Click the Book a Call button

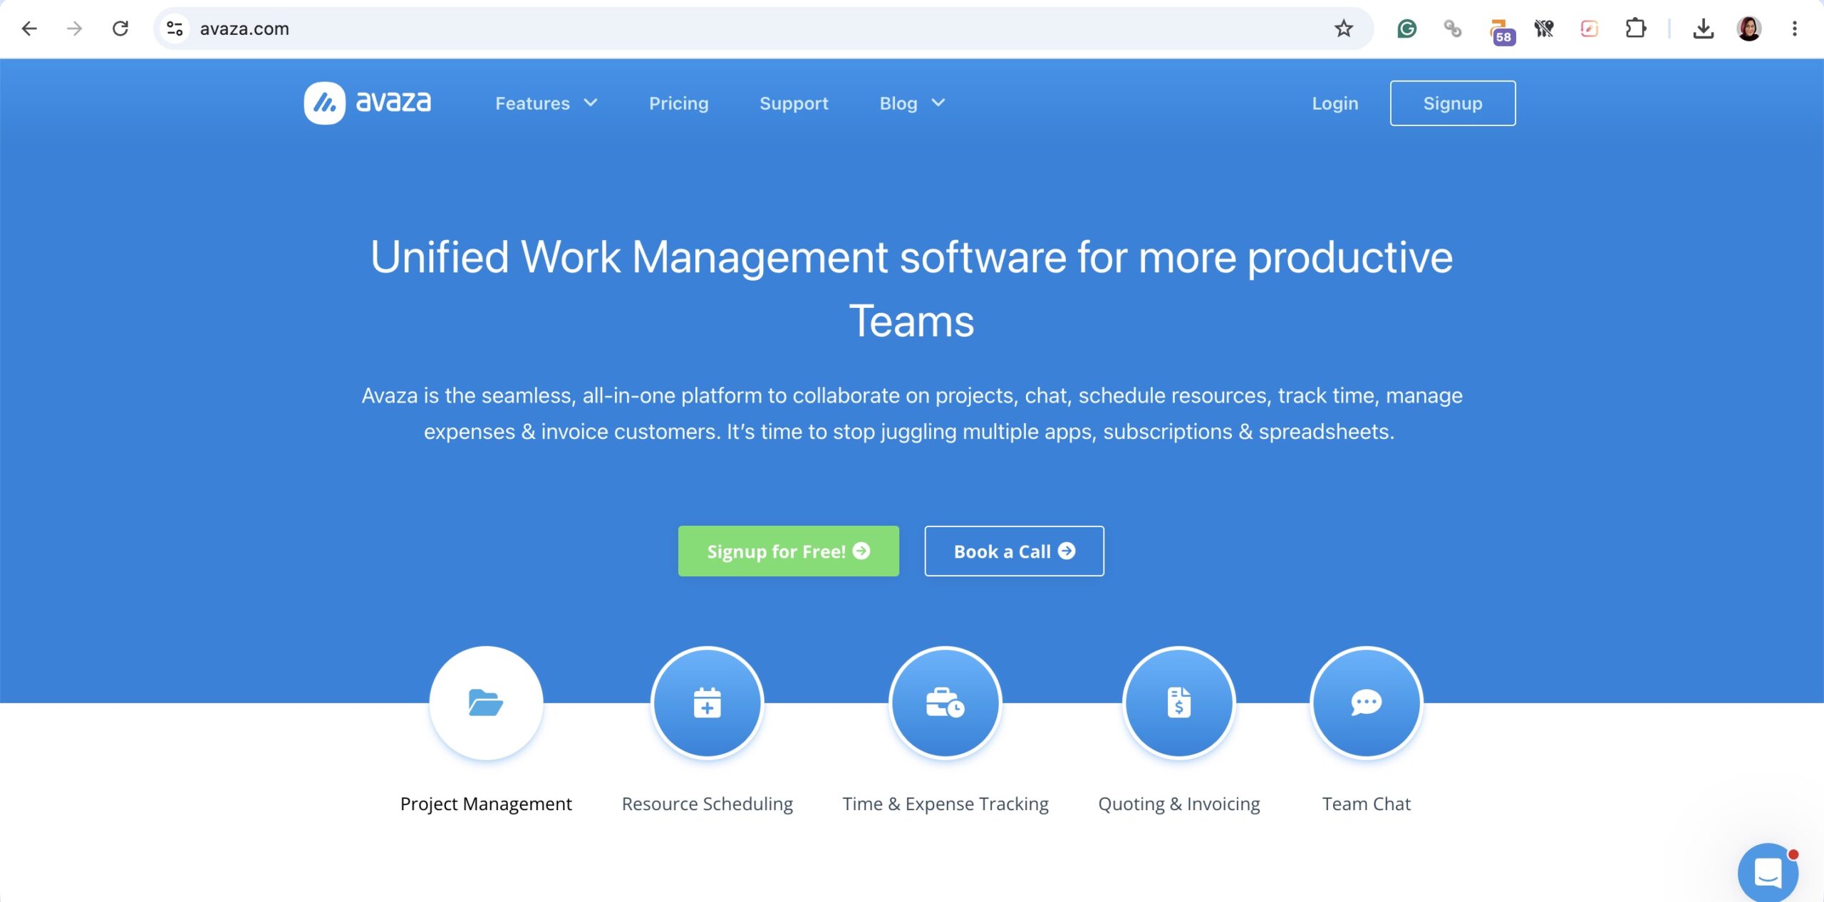coord(1015,551)
